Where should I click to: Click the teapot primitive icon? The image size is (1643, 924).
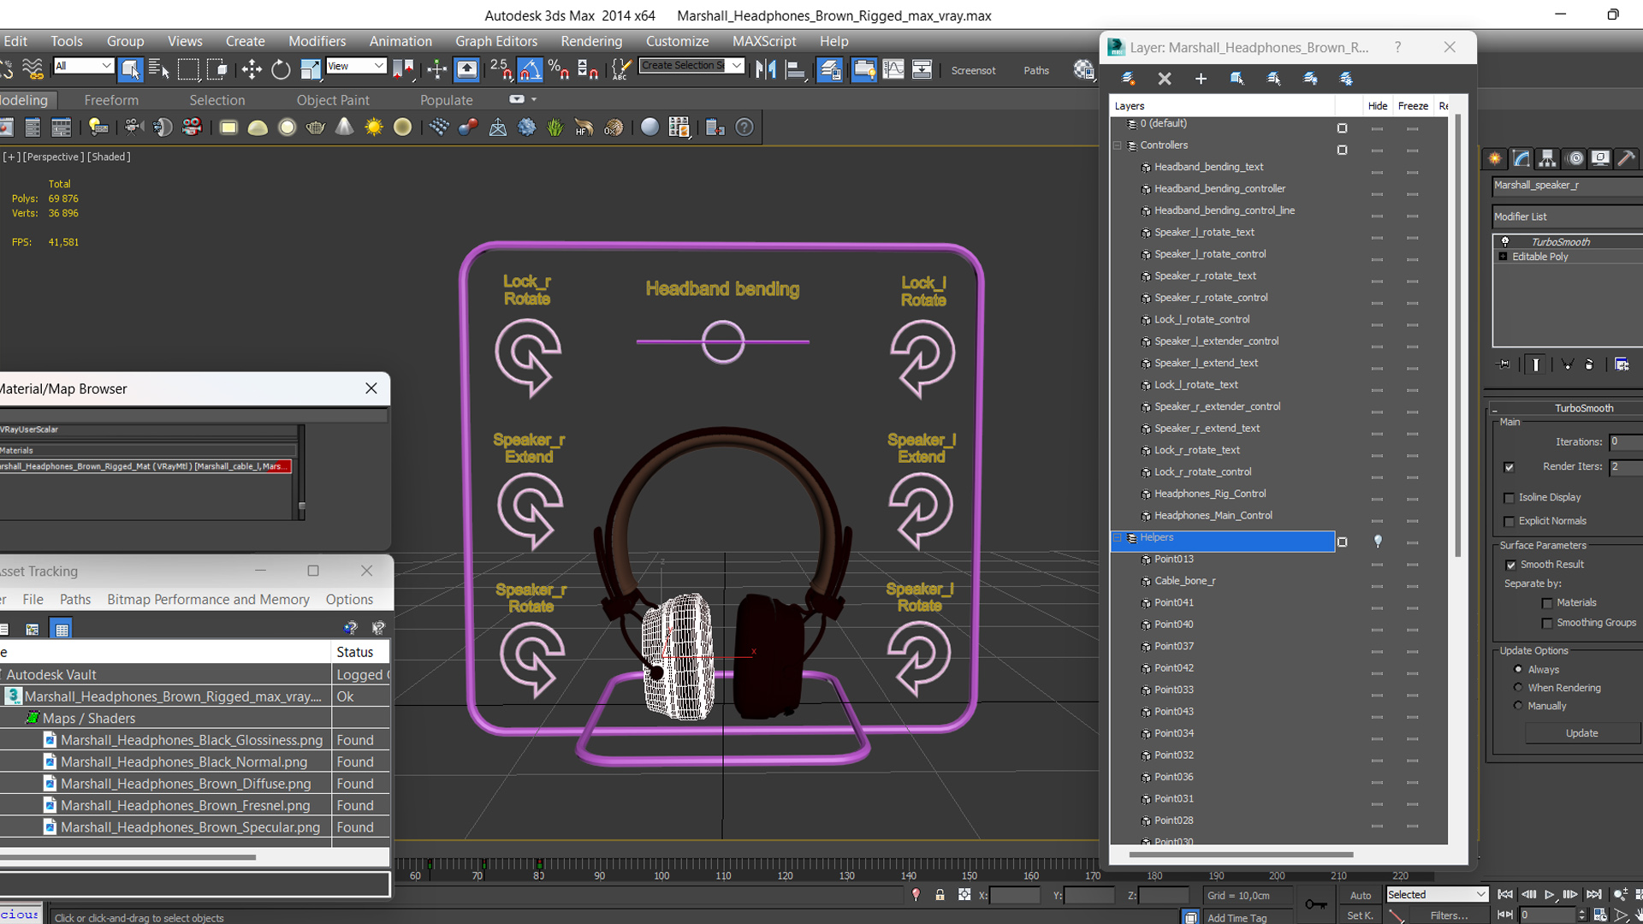316,127
